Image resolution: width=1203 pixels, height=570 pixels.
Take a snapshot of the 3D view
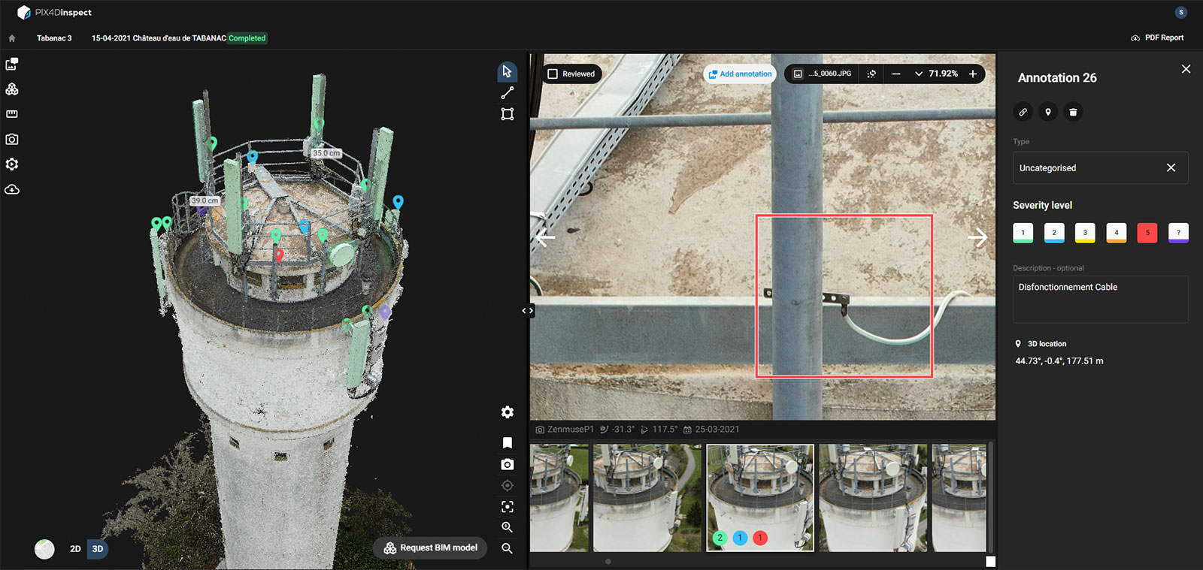pos(508,465)
